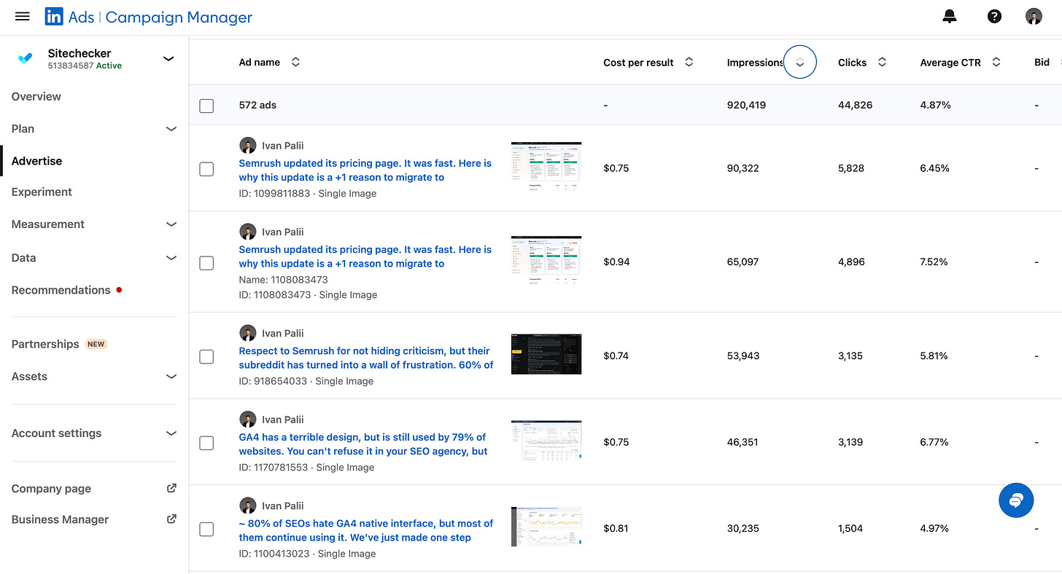Check the ad with ID 1099811883

click(206, 169)
